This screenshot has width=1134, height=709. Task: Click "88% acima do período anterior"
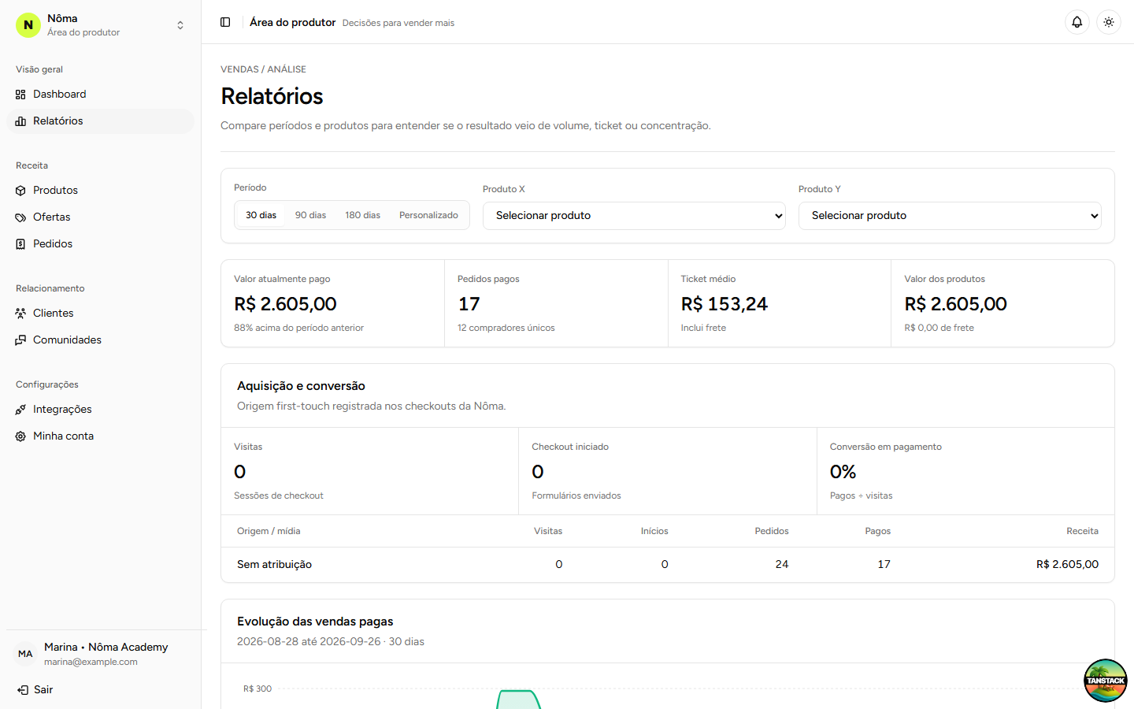tap(298, 328)
